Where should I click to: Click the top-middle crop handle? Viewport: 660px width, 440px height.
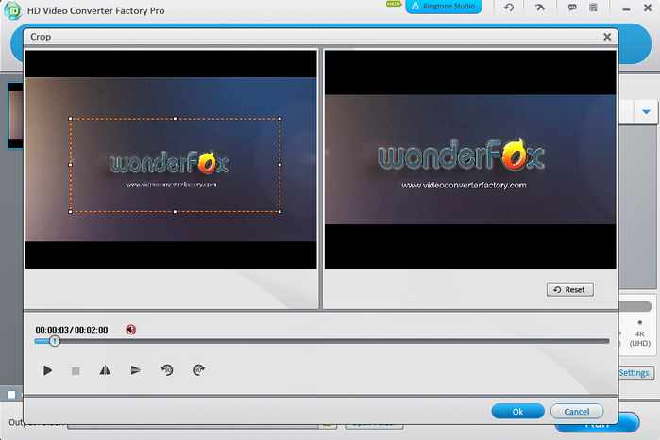175,119
